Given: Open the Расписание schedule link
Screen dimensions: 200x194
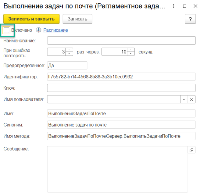Looking at the screenshot, I should [55, 30].
